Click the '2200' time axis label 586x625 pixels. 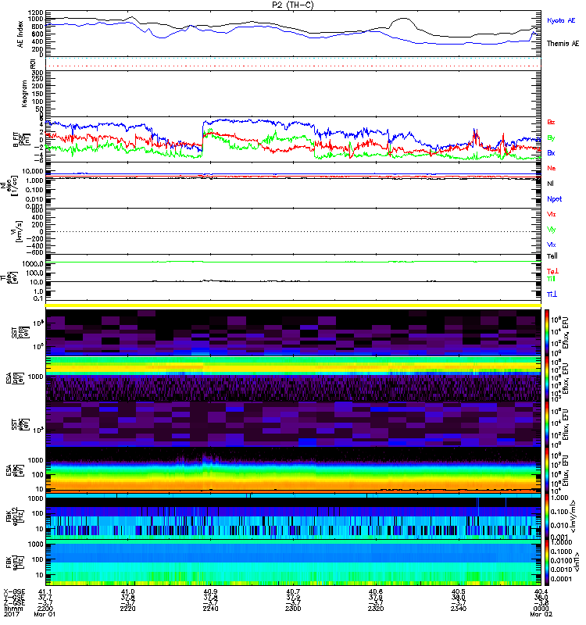pos(45,609)
